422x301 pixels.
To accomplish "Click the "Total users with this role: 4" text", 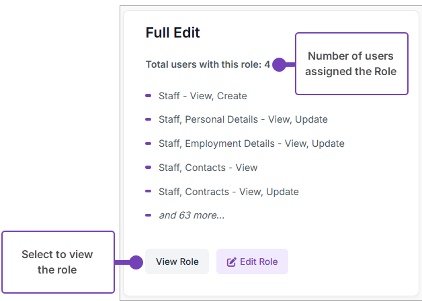I will (208, 65).
